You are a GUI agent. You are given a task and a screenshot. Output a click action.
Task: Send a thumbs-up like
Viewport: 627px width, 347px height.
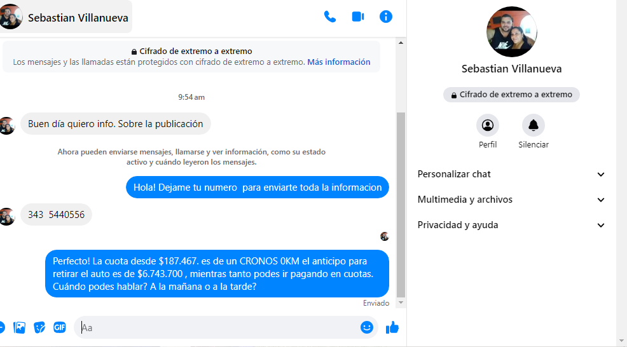pos(392,327)
